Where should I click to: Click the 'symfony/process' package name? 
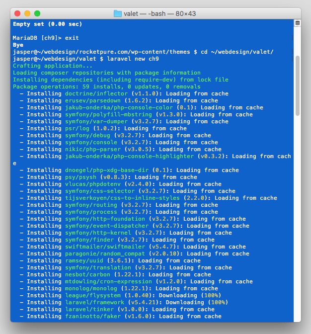[x=91, y=212]
